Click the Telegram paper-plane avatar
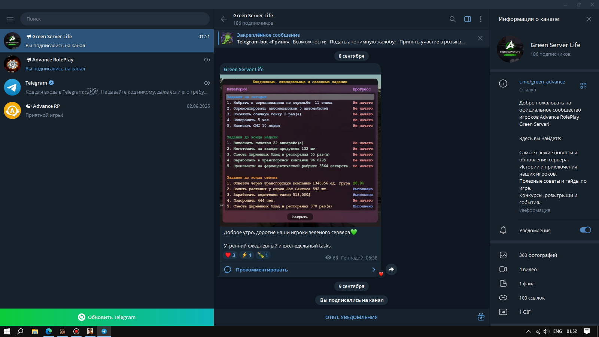The image size is (599, 337). (12, 87)
